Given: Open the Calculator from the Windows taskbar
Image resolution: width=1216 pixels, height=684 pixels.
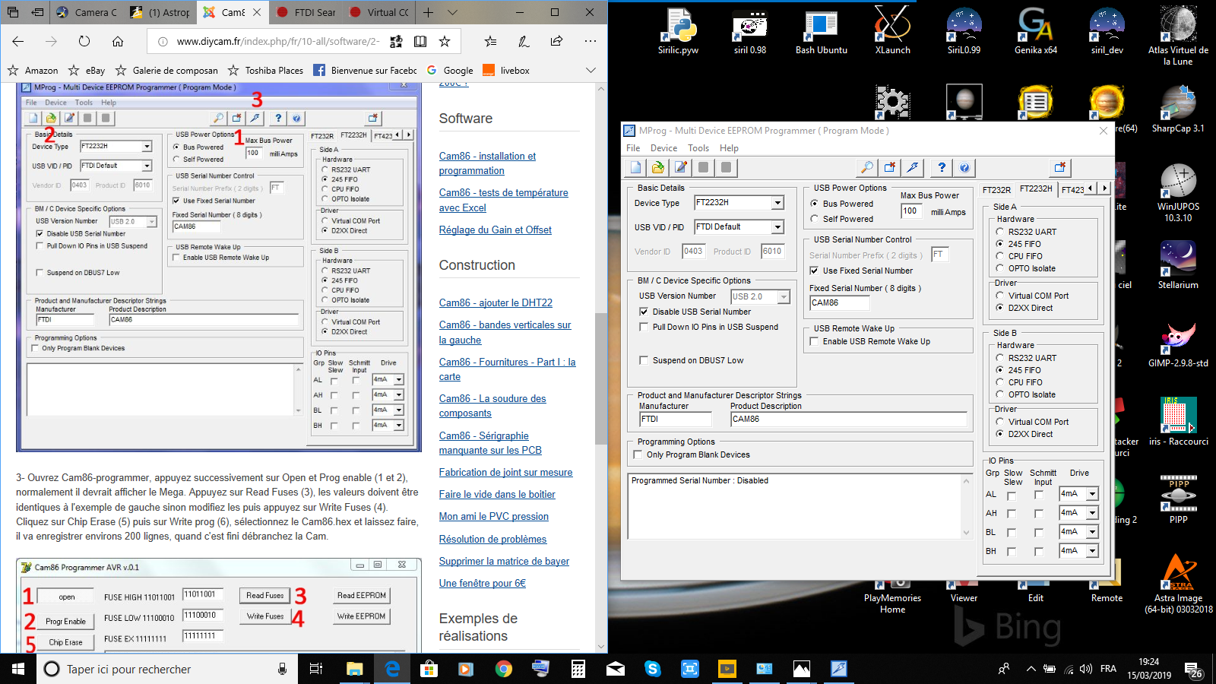Looking at the screenshot, I should point(578,669).
